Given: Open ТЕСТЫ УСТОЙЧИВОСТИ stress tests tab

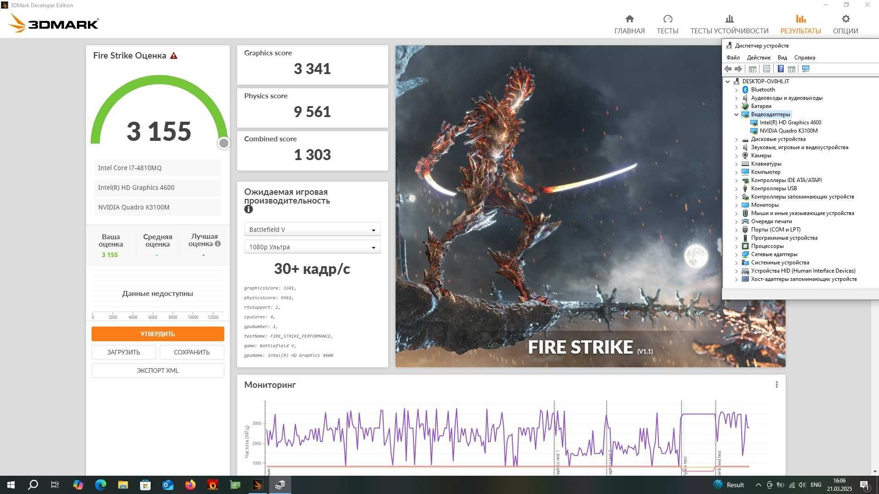Looking at the screenshot, I should [x=729, y=24].
